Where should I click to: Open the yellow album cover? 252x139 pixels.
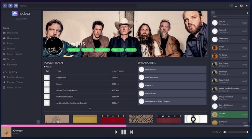(85, 119)
